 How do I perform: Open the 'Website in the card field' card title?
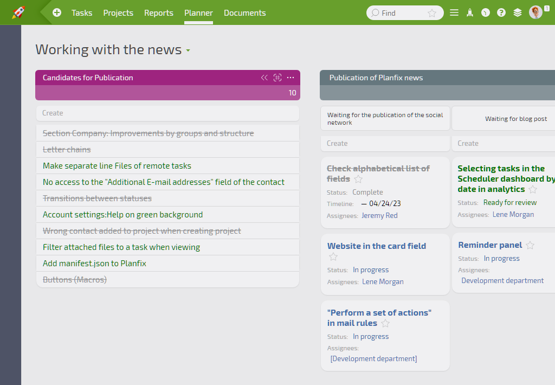[x=377, y=246]
